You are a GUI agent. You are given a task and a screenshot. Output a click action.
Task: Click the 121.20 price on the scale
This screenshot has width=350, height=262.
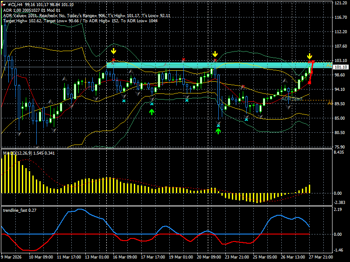340,3
